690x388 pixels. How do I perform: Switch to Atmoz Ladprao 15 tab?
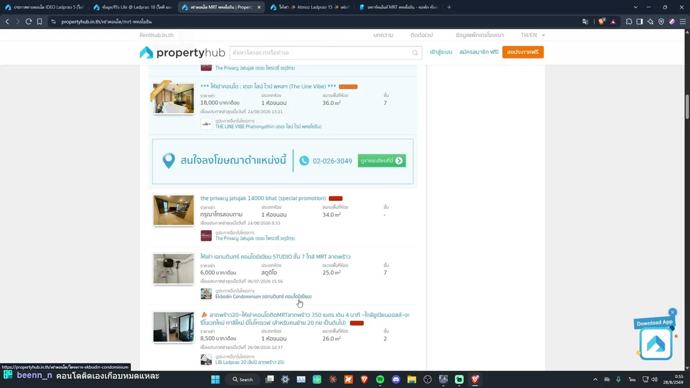309,7
